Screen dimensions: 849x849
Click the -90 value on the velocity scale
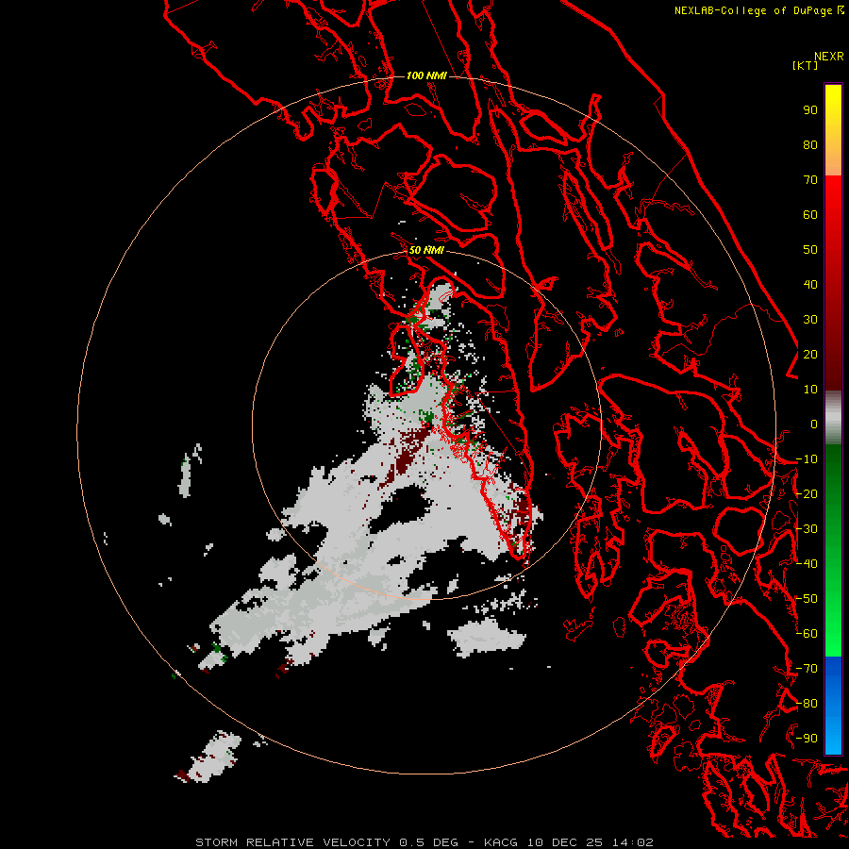coord(807,739)
